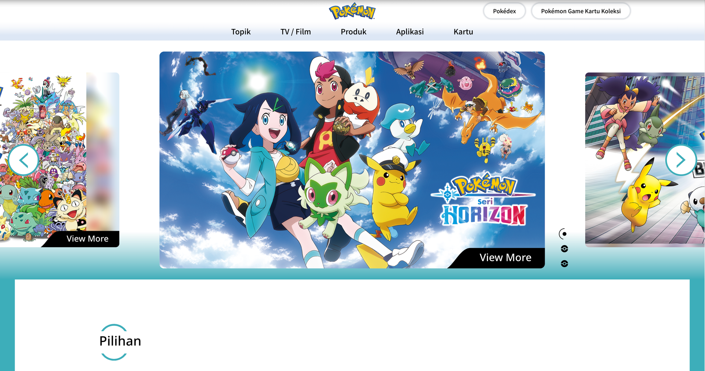Click the Pokémon logo in the header

352,11
